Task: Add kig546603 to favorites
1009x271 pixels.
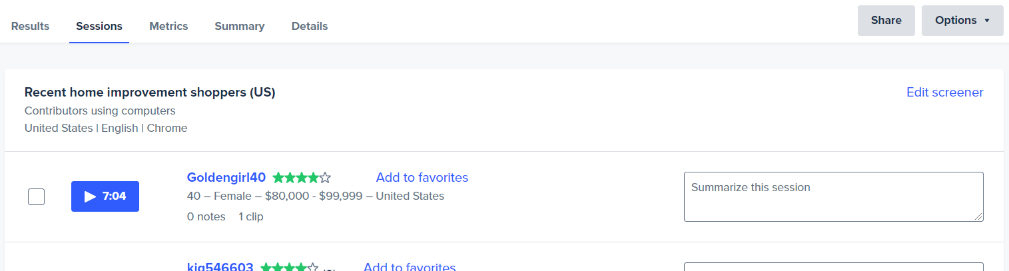Action: 410,267
